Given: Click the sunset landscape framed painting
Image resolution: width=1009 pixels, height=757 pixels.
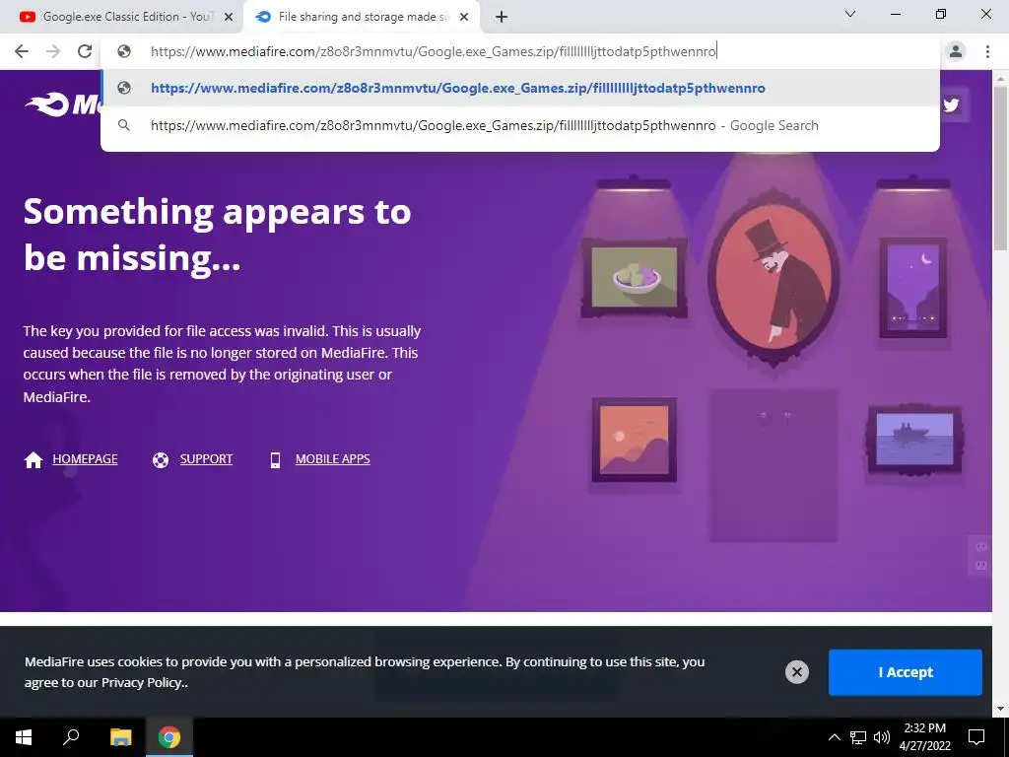Looking at the screenshot, I should pos(635,440).
